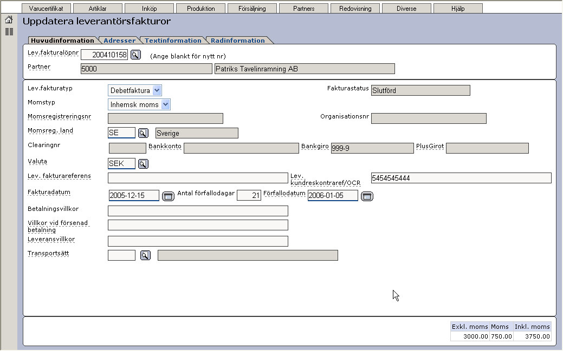Open the Produktion menu
The image size is (563, 351).
click(x=200, y=8)
